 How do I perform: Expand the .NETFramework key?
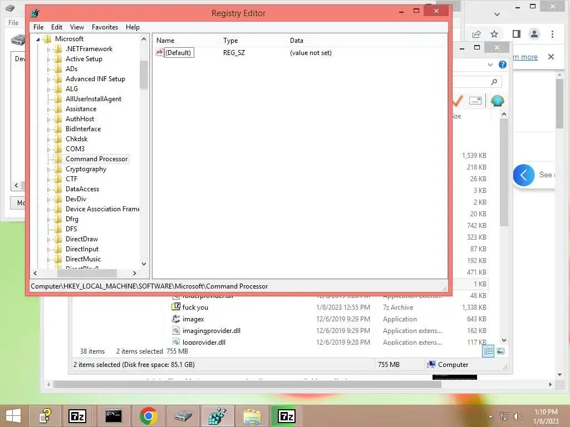[x=48, y=49]
